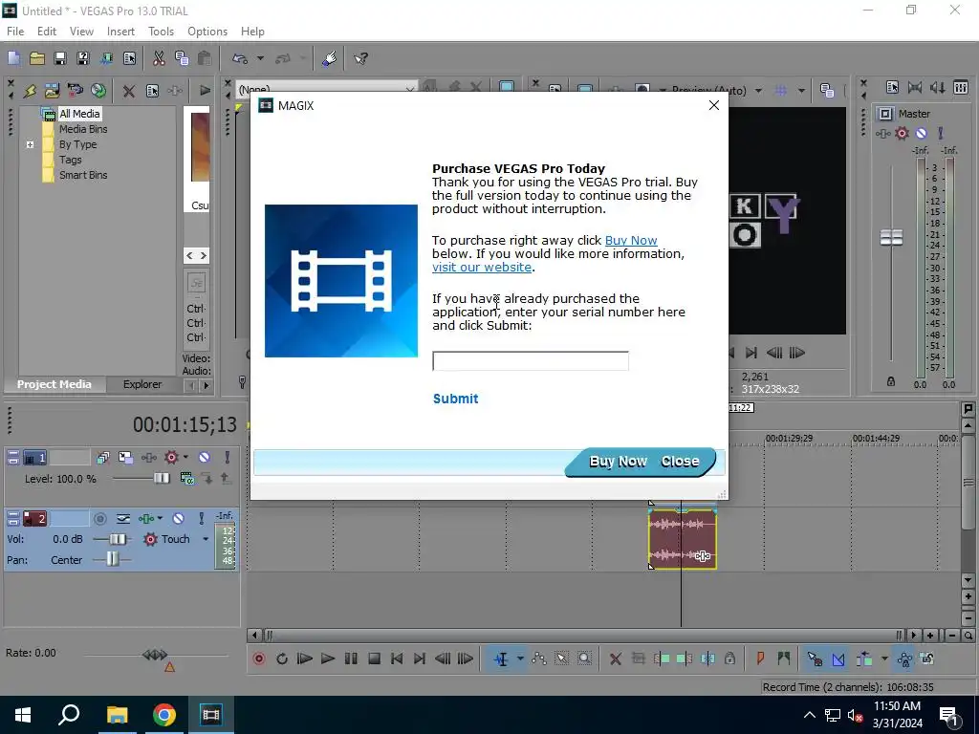Click the red Delete X icon in the timeline toolbar
Screen dimensions: 979x734
(x=615, y=658)
